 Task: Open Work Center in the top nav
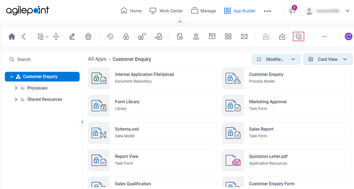pyautogui.click(x=166, y=11)
